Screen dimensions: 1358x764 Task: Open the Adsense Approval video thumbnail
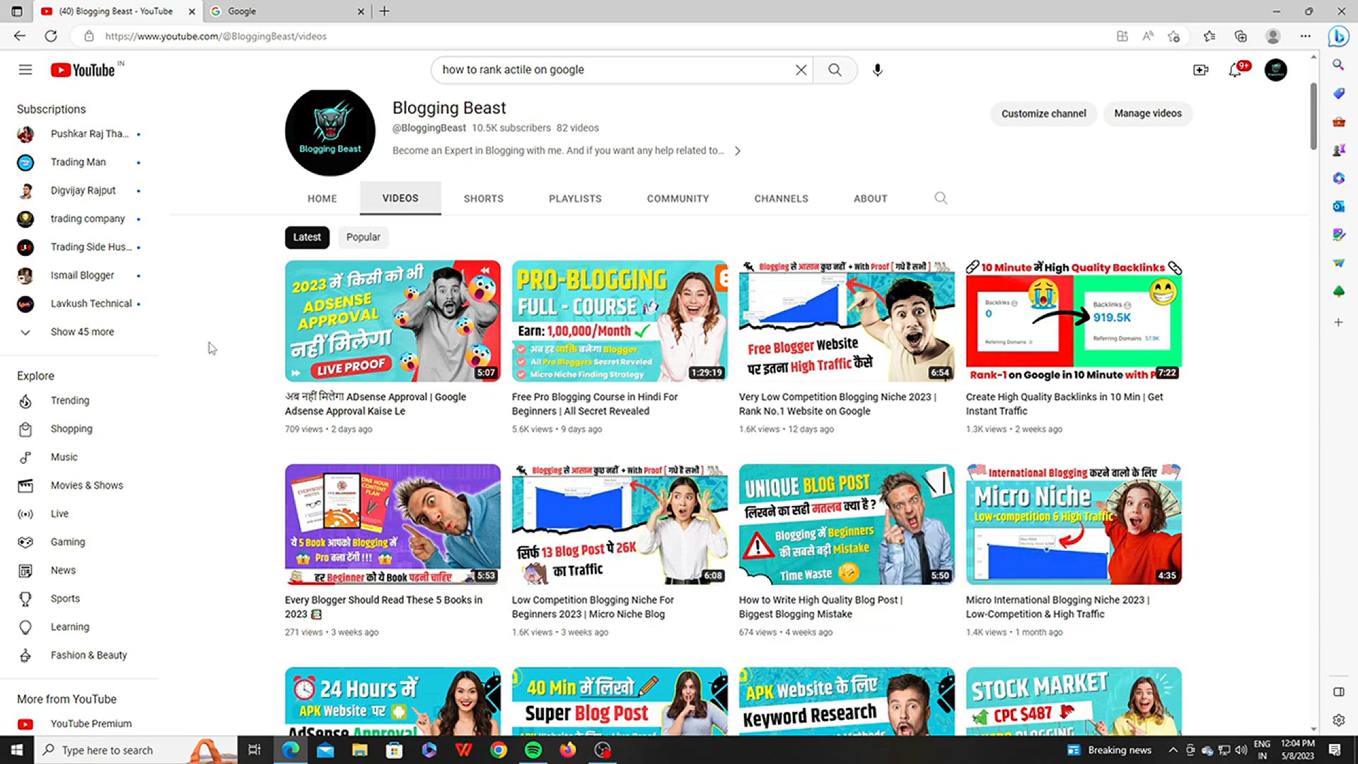(x=393, y=321)
